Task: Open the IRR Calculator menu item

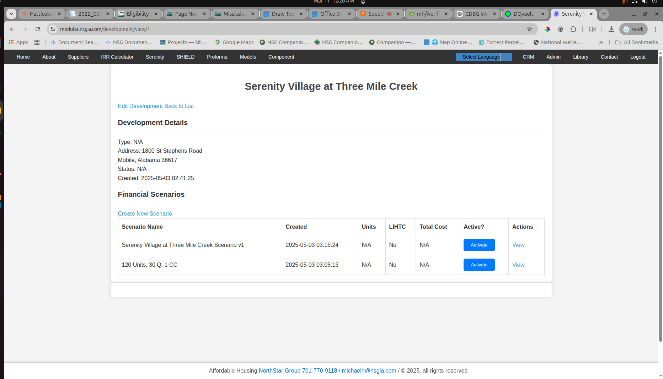Action: [117, 57]
